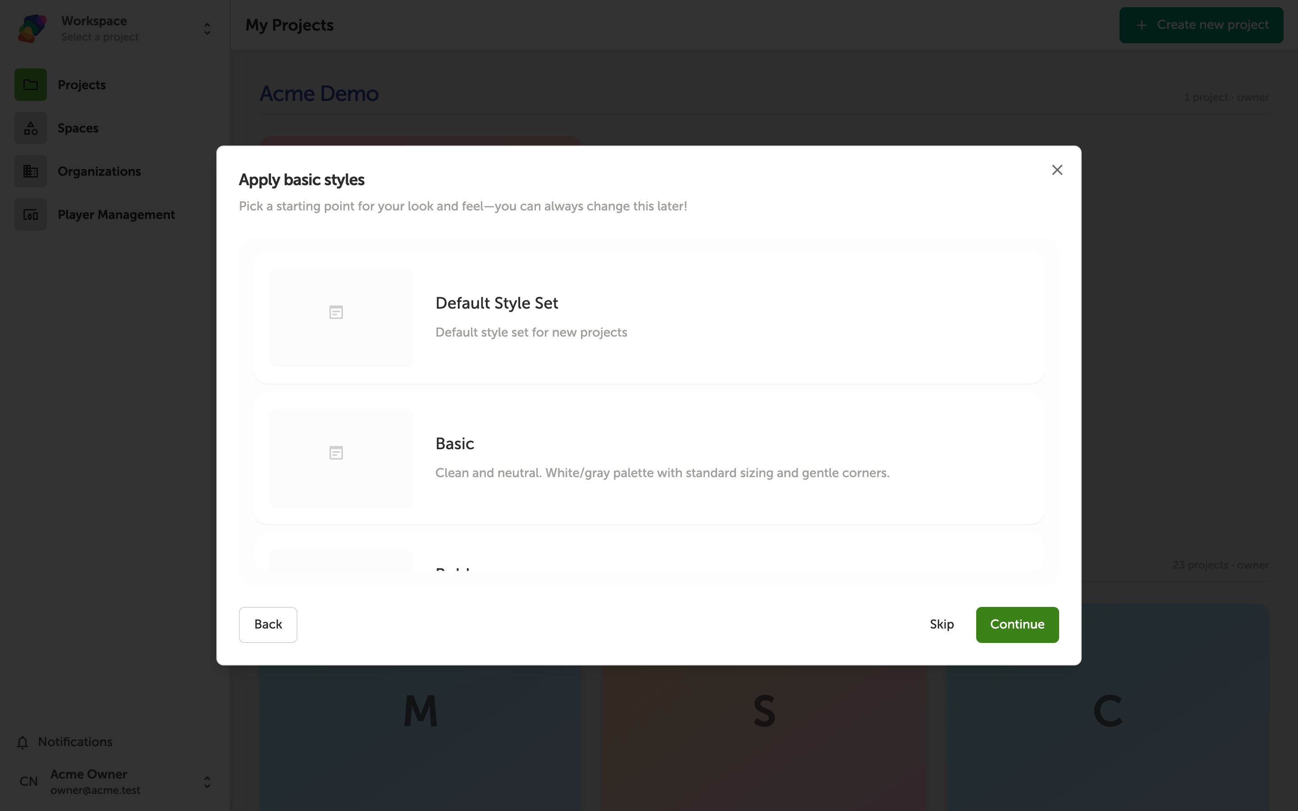Click the plus icon on Create new project

(1141, 25)
